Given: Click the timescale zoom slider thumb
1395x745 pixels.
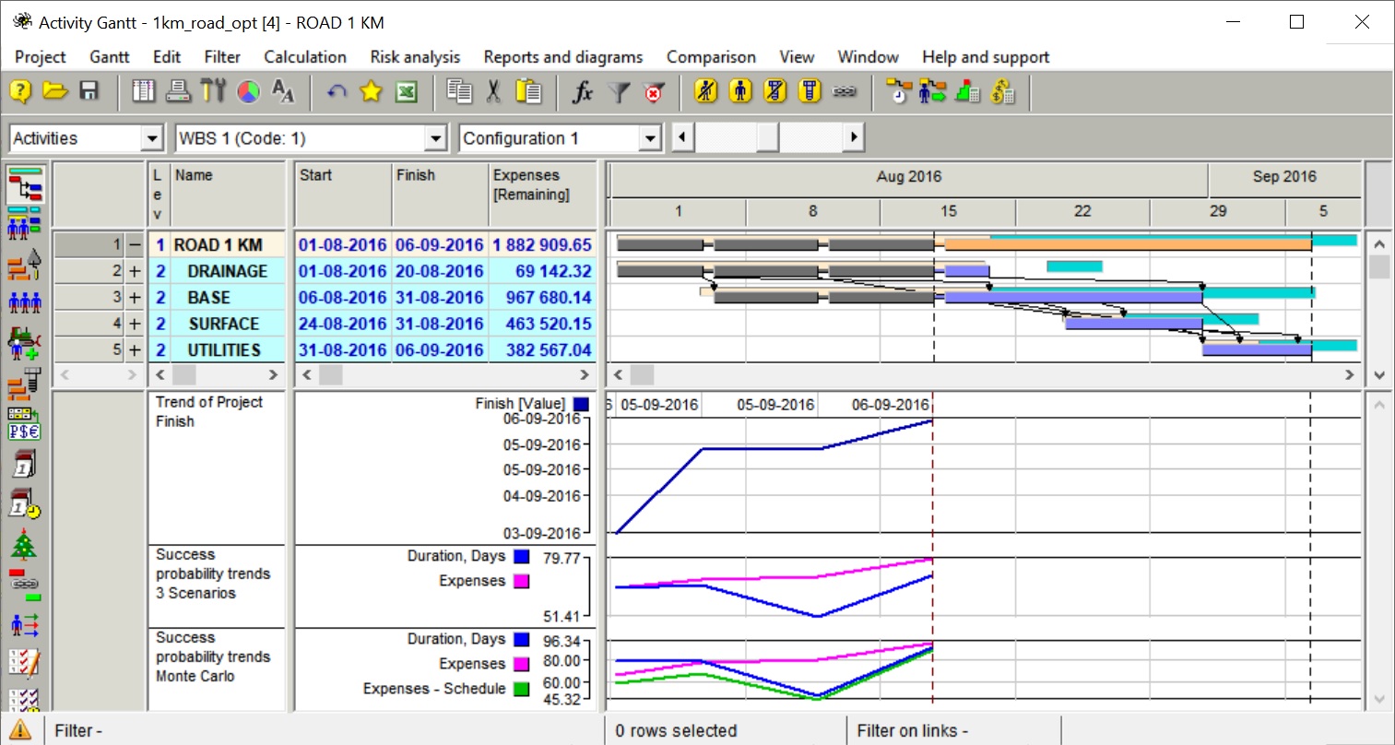Looking at the screenshot, I should tap(767, 138).
